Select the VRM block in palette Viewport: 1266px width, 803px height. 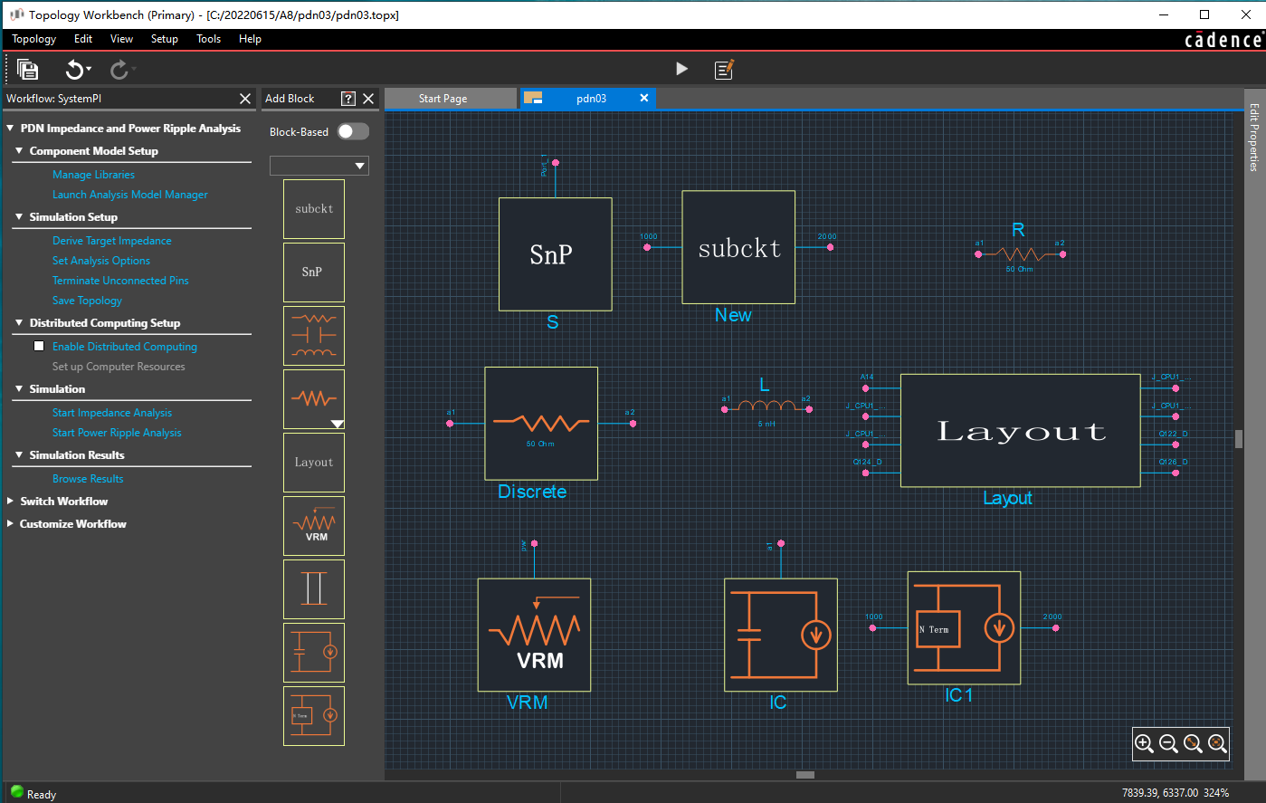[x=314, y=526]
